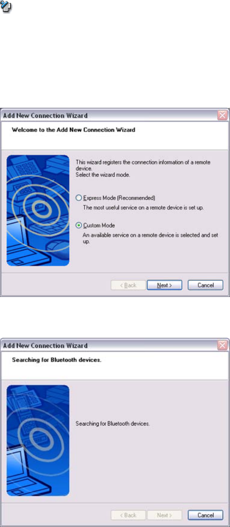Click the bold Welcome to the Wizard heading

pyautogui.click(x=73, y=130)
